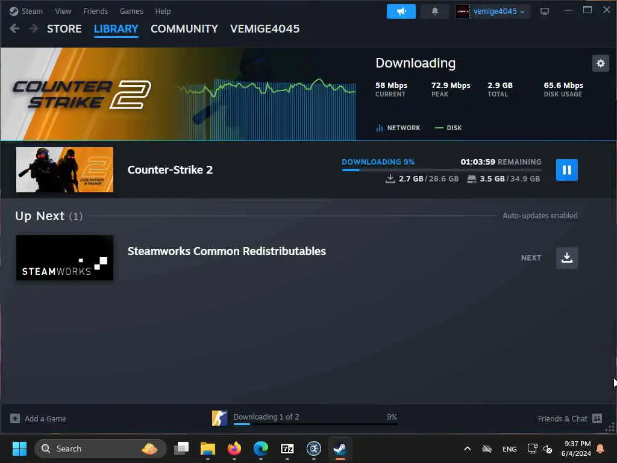Open the Windows Start menu
617x463 pixels.
coord(19,449)
